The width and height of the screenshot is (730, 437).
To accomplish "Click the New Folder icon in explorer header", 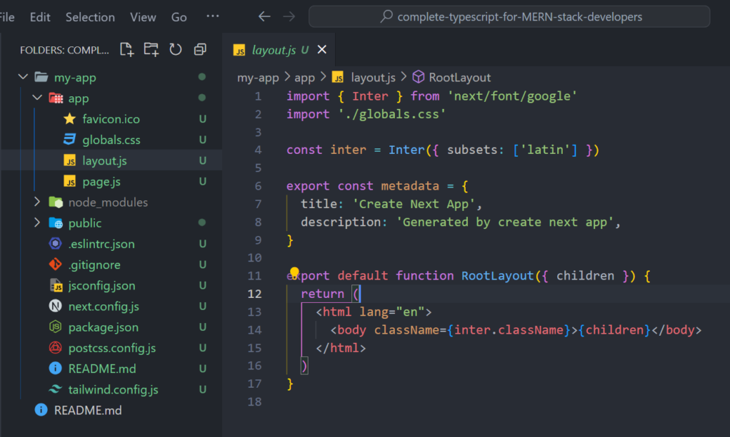I will [151, 49].
